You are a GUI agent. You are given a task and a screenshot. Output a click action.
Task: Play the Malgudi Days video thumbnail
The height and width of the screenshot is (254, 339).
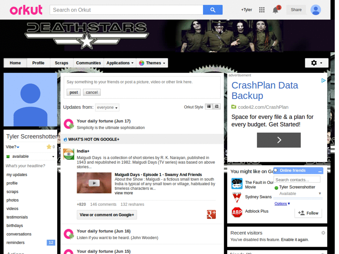click(x=94, y=183)
